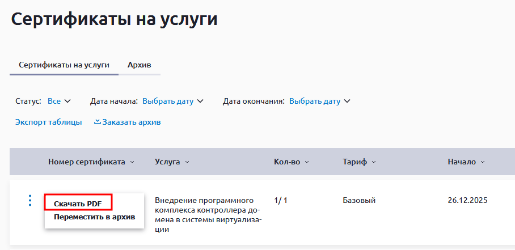Click the download icon beside Заказать архив
This screenshot has height=250, width=515.
click(97, 122)
